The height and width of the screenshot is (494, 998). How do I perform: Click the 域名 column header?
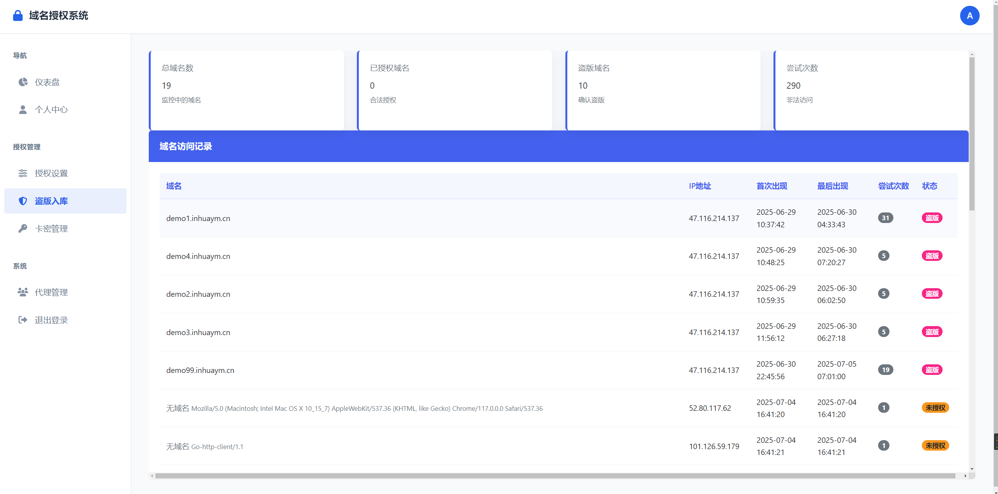point(174,186)
